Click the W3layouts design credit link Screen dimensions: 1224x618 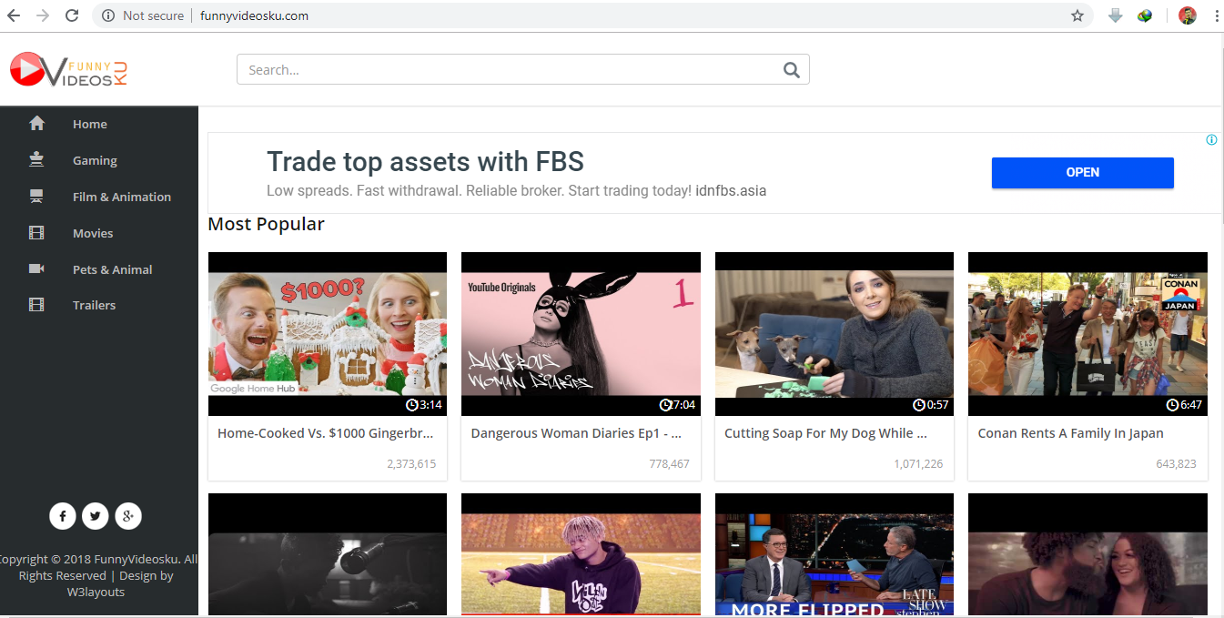96,592
